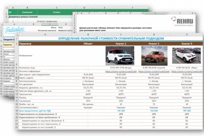Select the red-striped Kia photo under Аналог 3

click(186, 56)
